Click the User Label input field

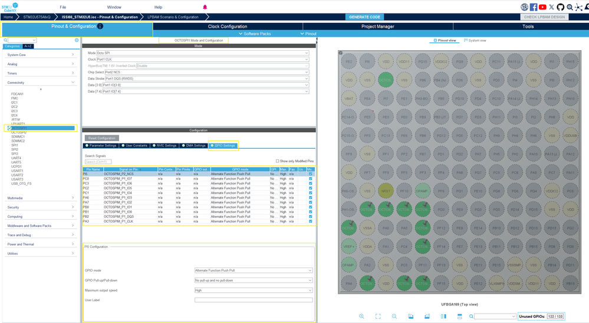(254, 300)
